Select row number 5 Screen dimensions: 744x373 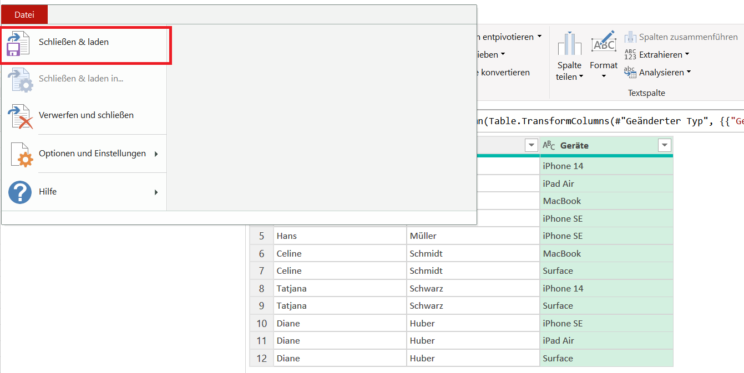click(261, 236)
